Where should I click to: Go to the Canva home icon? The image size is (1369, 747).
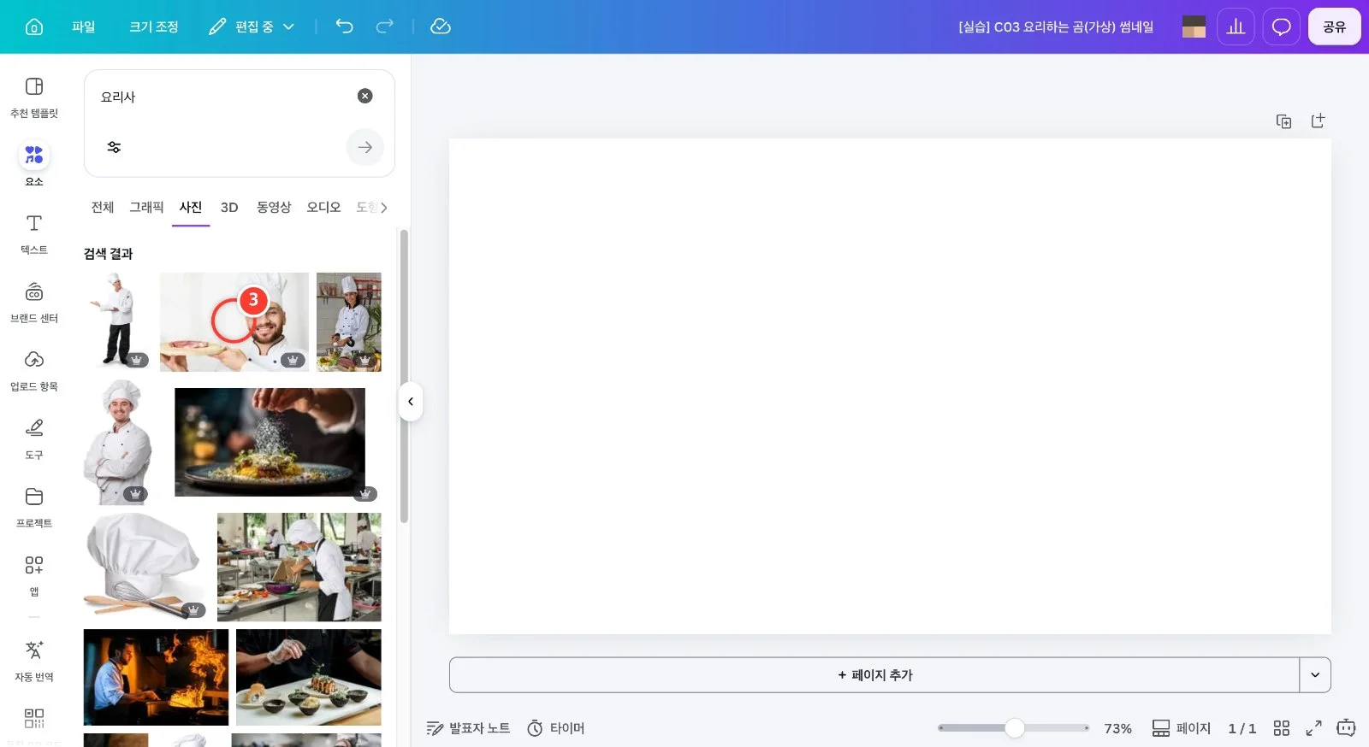click(34, 26)
